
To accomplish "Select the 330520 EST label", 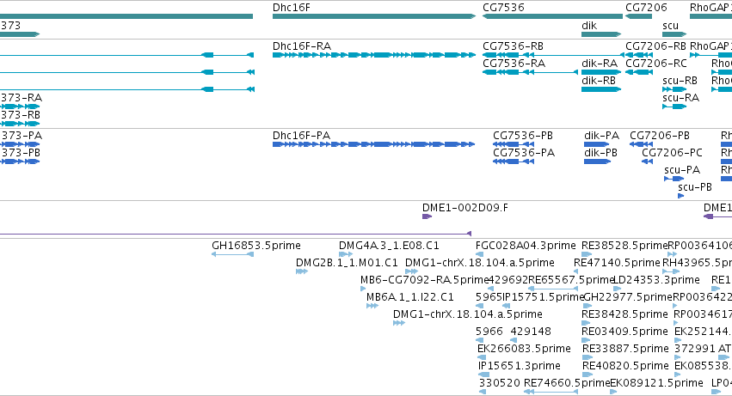I will pyautogui.click(x=500, y=383).
